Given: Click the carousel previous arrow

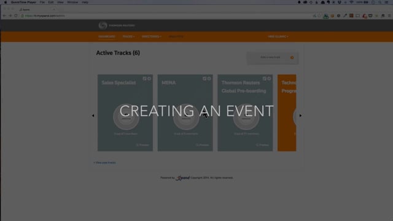Looking at the screenshot, I should pos(93,115).
